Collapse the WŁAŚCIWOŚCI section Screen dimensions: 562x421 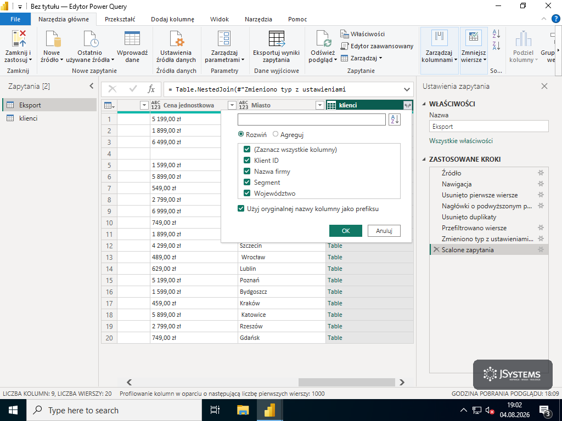click(424, 104)
